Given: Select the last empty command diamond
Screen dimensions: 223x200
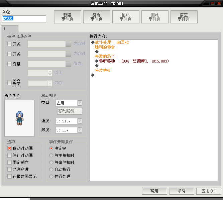Looking at the screenshot, I should [x=93, y=75].
